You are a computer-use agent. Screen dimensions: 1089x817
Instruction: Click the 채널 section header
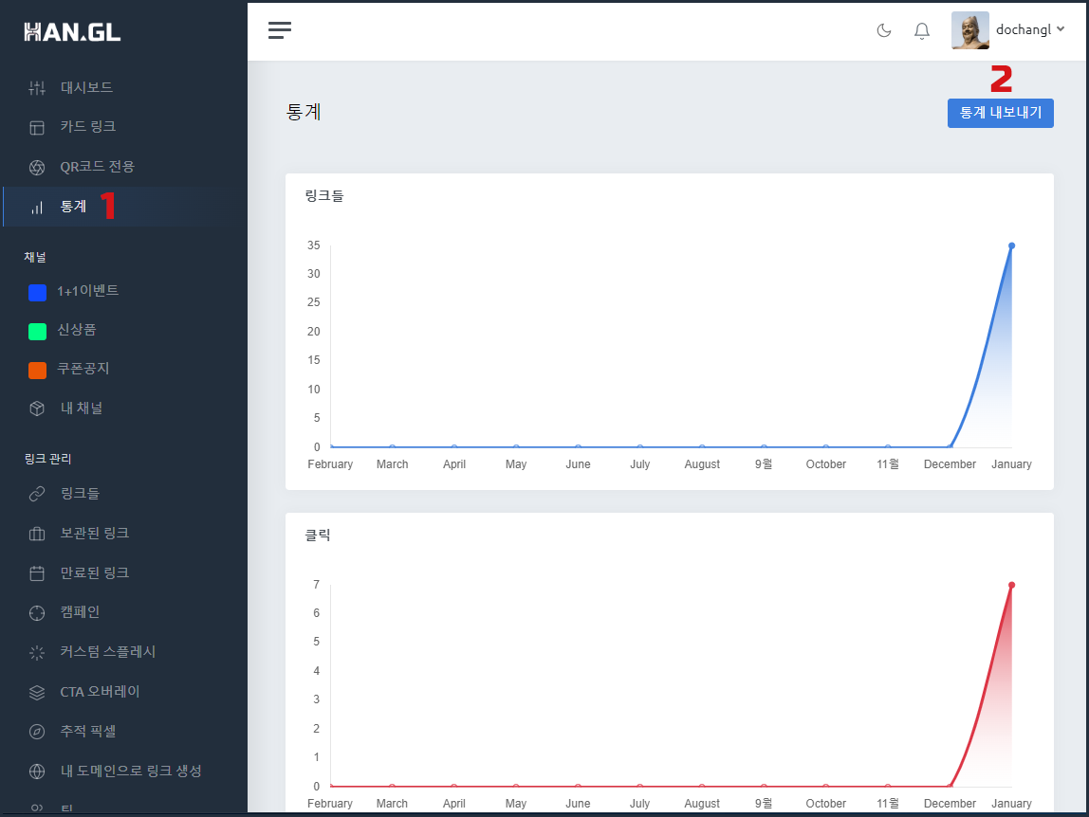35,257
